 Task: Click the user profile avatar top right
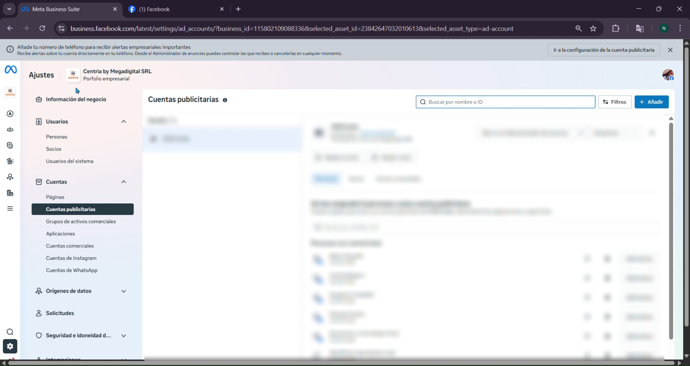[x=668, y=75]
